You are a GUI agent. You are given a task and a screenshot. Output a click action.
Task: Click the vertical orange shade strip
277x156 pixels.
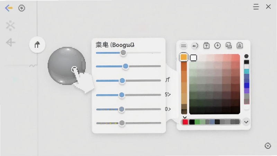pyautogui.click(x=184, y=88)
